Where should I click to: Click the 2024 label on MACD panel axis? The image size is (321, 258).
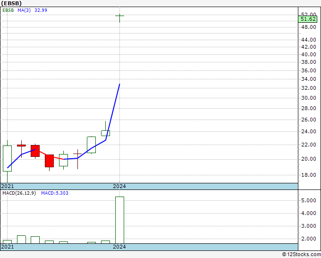point(119,247)
